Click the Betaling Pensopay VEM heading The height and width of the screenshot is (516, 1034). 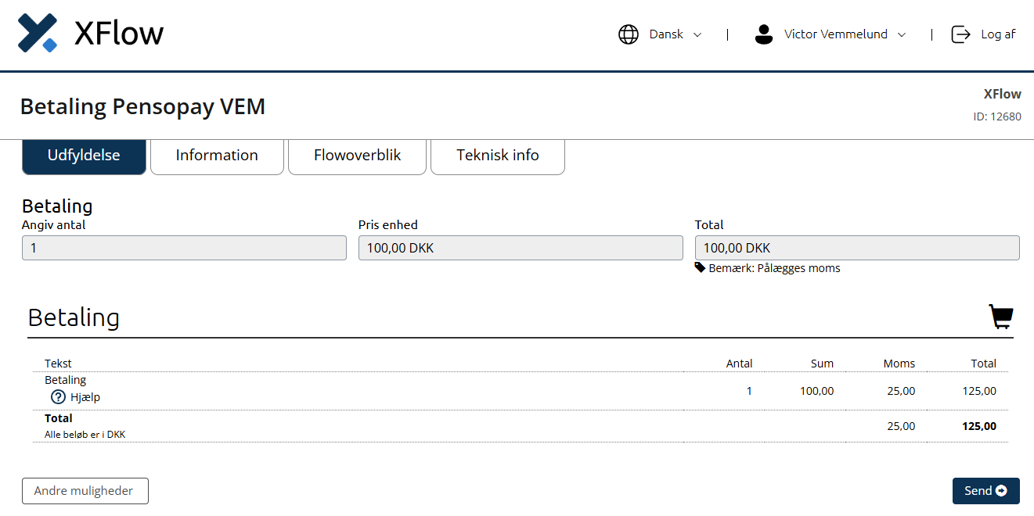(x=142, y=106)
